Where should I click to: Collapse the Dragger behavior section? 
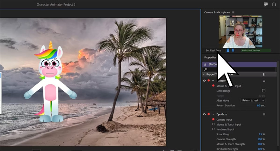pyautogui.click(x=213, y=81)
